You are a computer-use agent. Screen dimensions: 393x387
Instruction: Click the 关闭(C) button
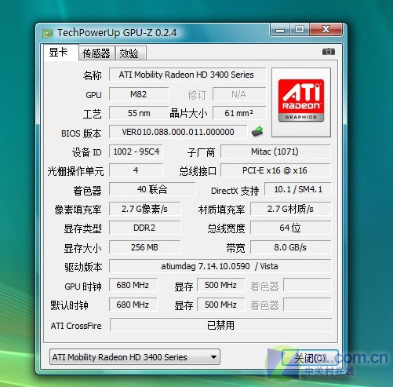point(310,358)
